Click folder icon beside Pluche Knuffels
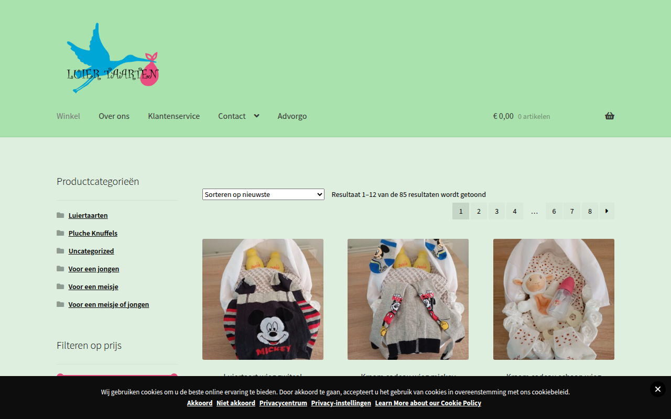The width and height of the screenshot is (671, 419). point(60,233)
